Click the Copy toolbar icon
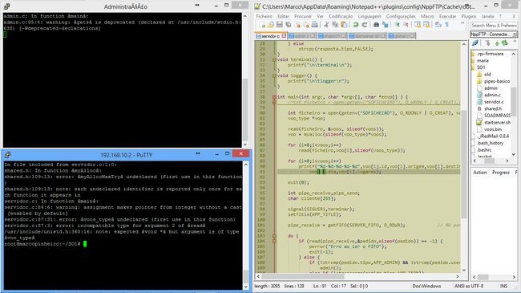The image size is (521, 293). [335, 25]
